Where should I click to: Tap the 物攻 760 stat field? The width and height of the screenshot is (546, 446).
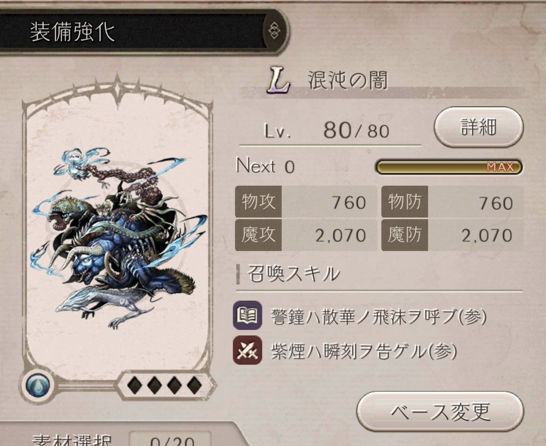click(x=305, y=203)
